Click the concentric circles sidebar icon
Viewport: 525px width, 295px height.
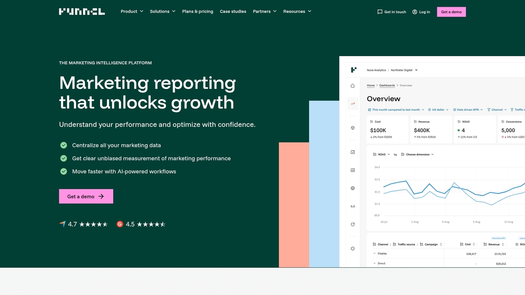352,188
